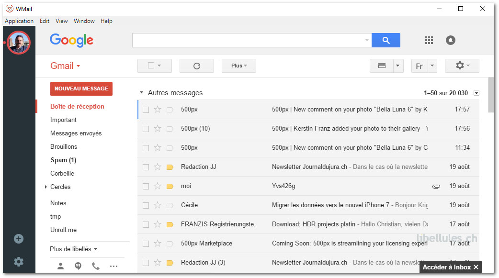Open the Help menu
Viewport: 499px width, 278px height.
tap(106, 21)
